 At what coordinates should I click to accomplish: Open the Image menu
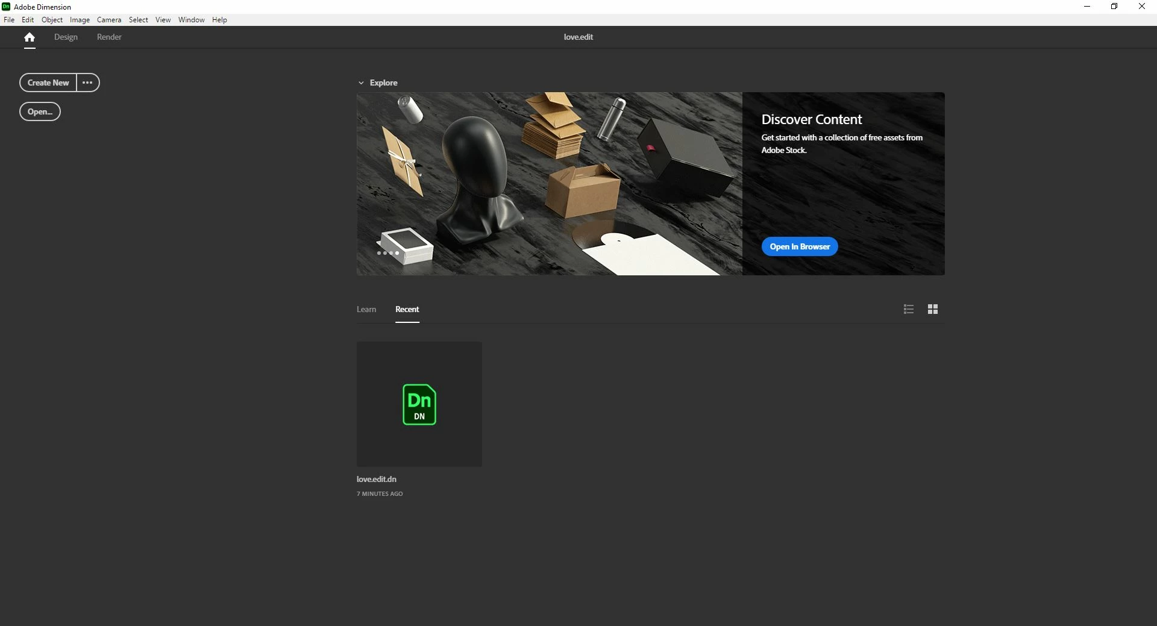[80, 20]
